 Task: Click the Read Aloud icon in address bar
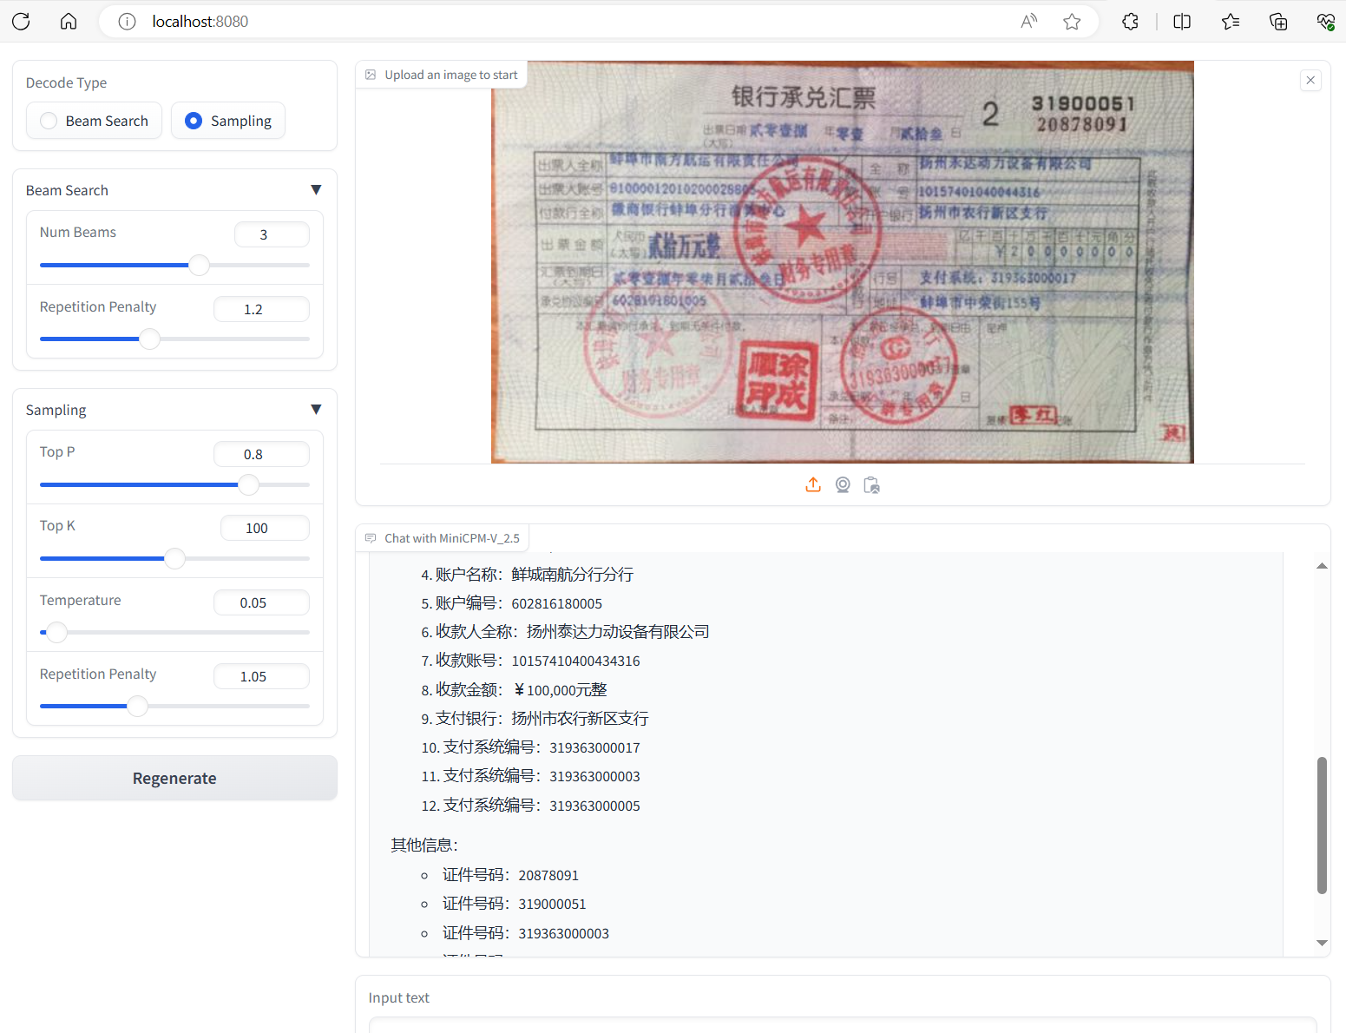coord(1028,22)
